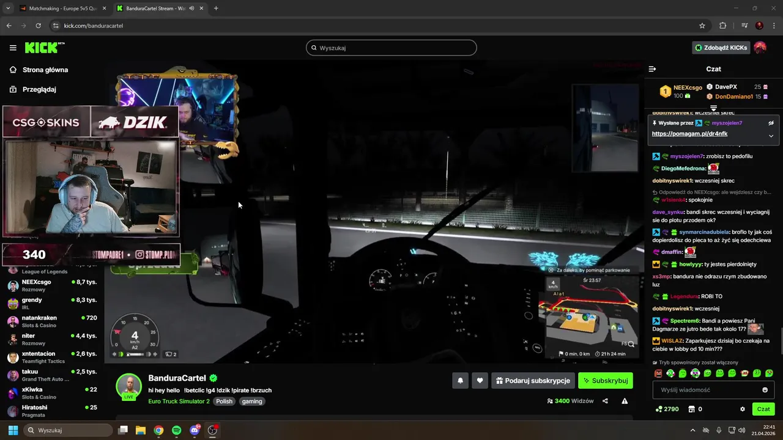The image size is (783, 440).
Task: Go back with the browser back arrow
Action: (x=9, y=26)
